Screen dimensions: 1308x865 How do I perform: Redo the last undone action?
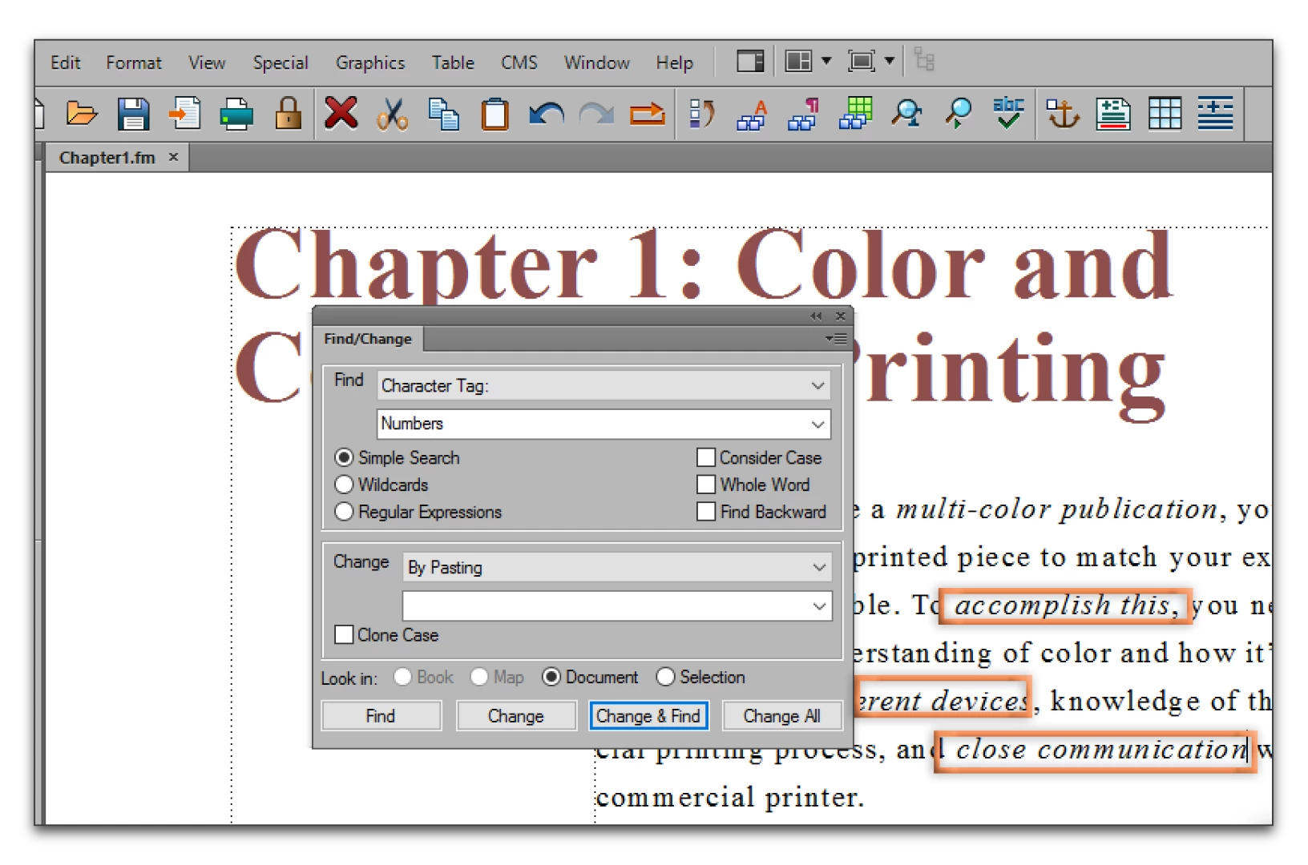596,114
